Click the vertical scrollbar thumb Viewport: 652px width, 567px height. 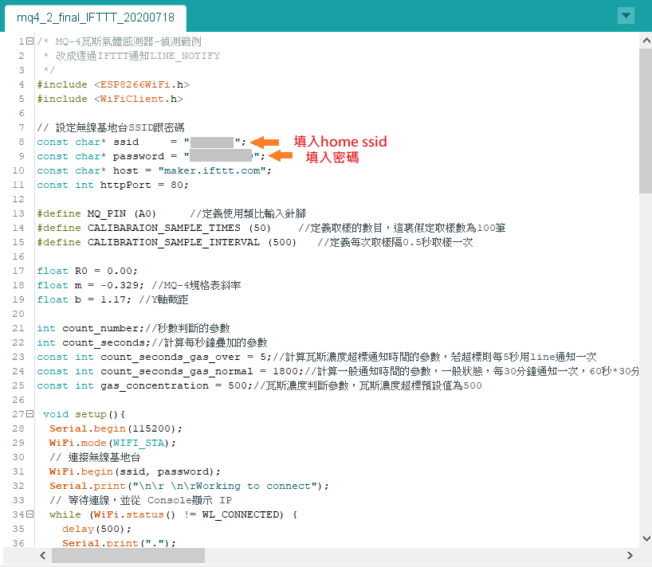coord(645,119)
